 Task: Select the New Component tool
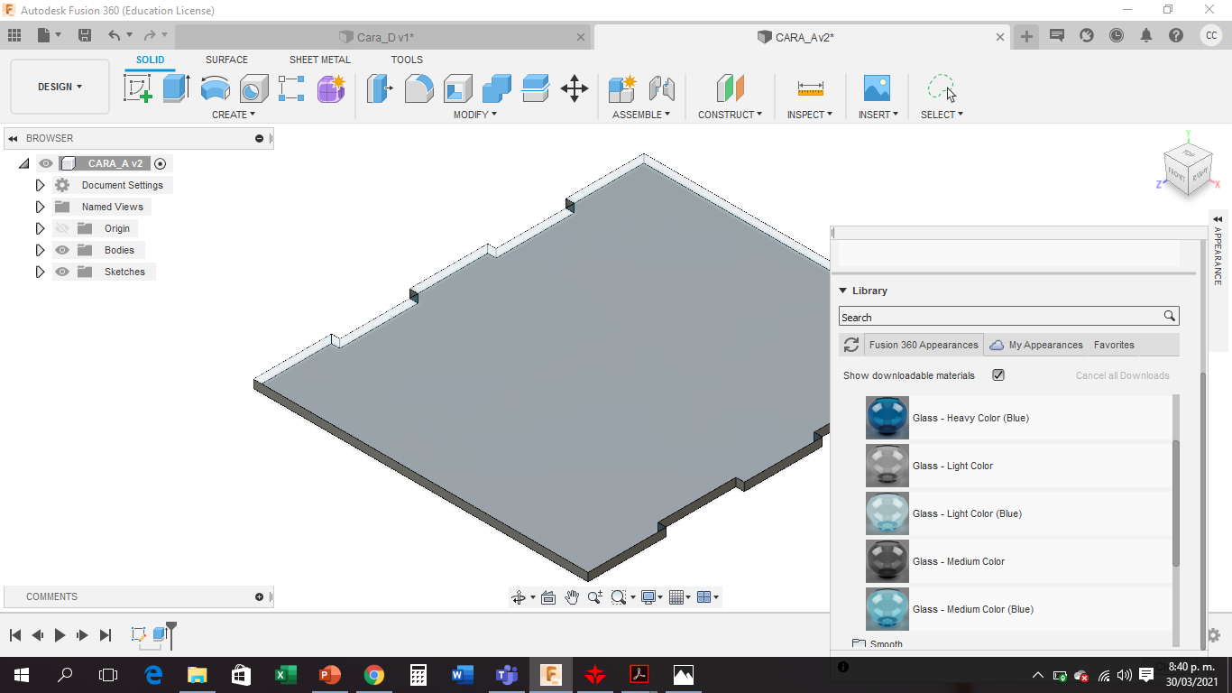(x=622, y=88)
